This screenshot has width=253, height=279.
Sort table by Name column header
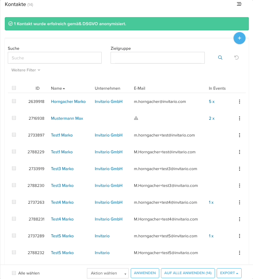coord(56,88)
